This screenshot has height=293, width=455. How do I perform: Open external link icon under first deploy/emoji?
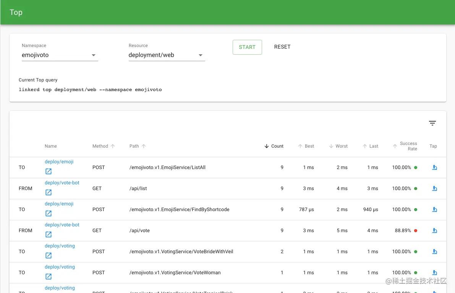pyautogui.click(x=49, y=171)
